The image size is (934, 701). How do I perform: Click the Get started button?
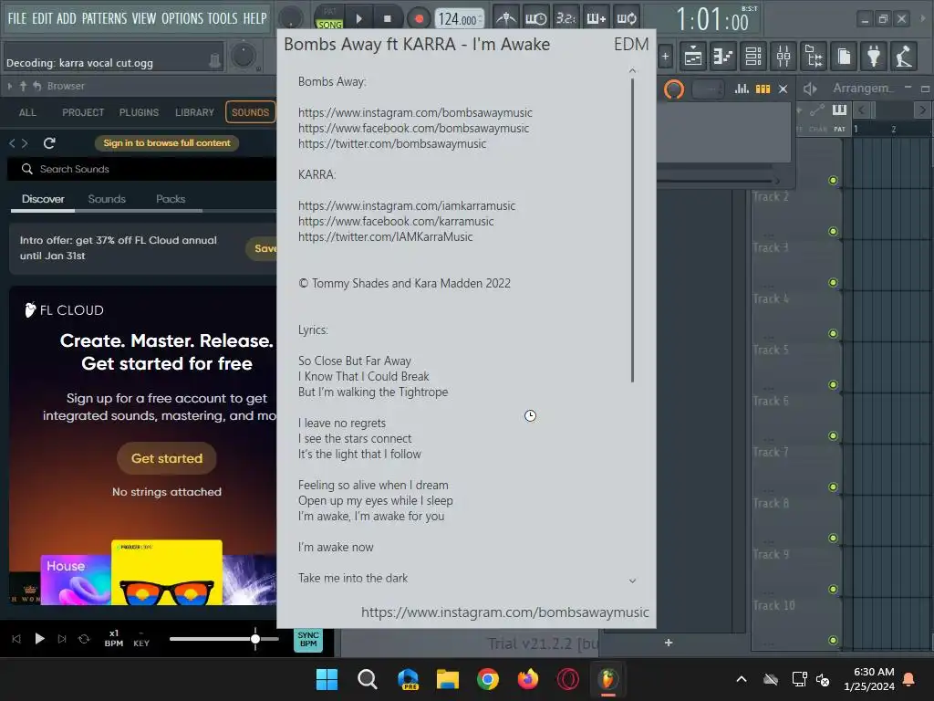(167, 458)
